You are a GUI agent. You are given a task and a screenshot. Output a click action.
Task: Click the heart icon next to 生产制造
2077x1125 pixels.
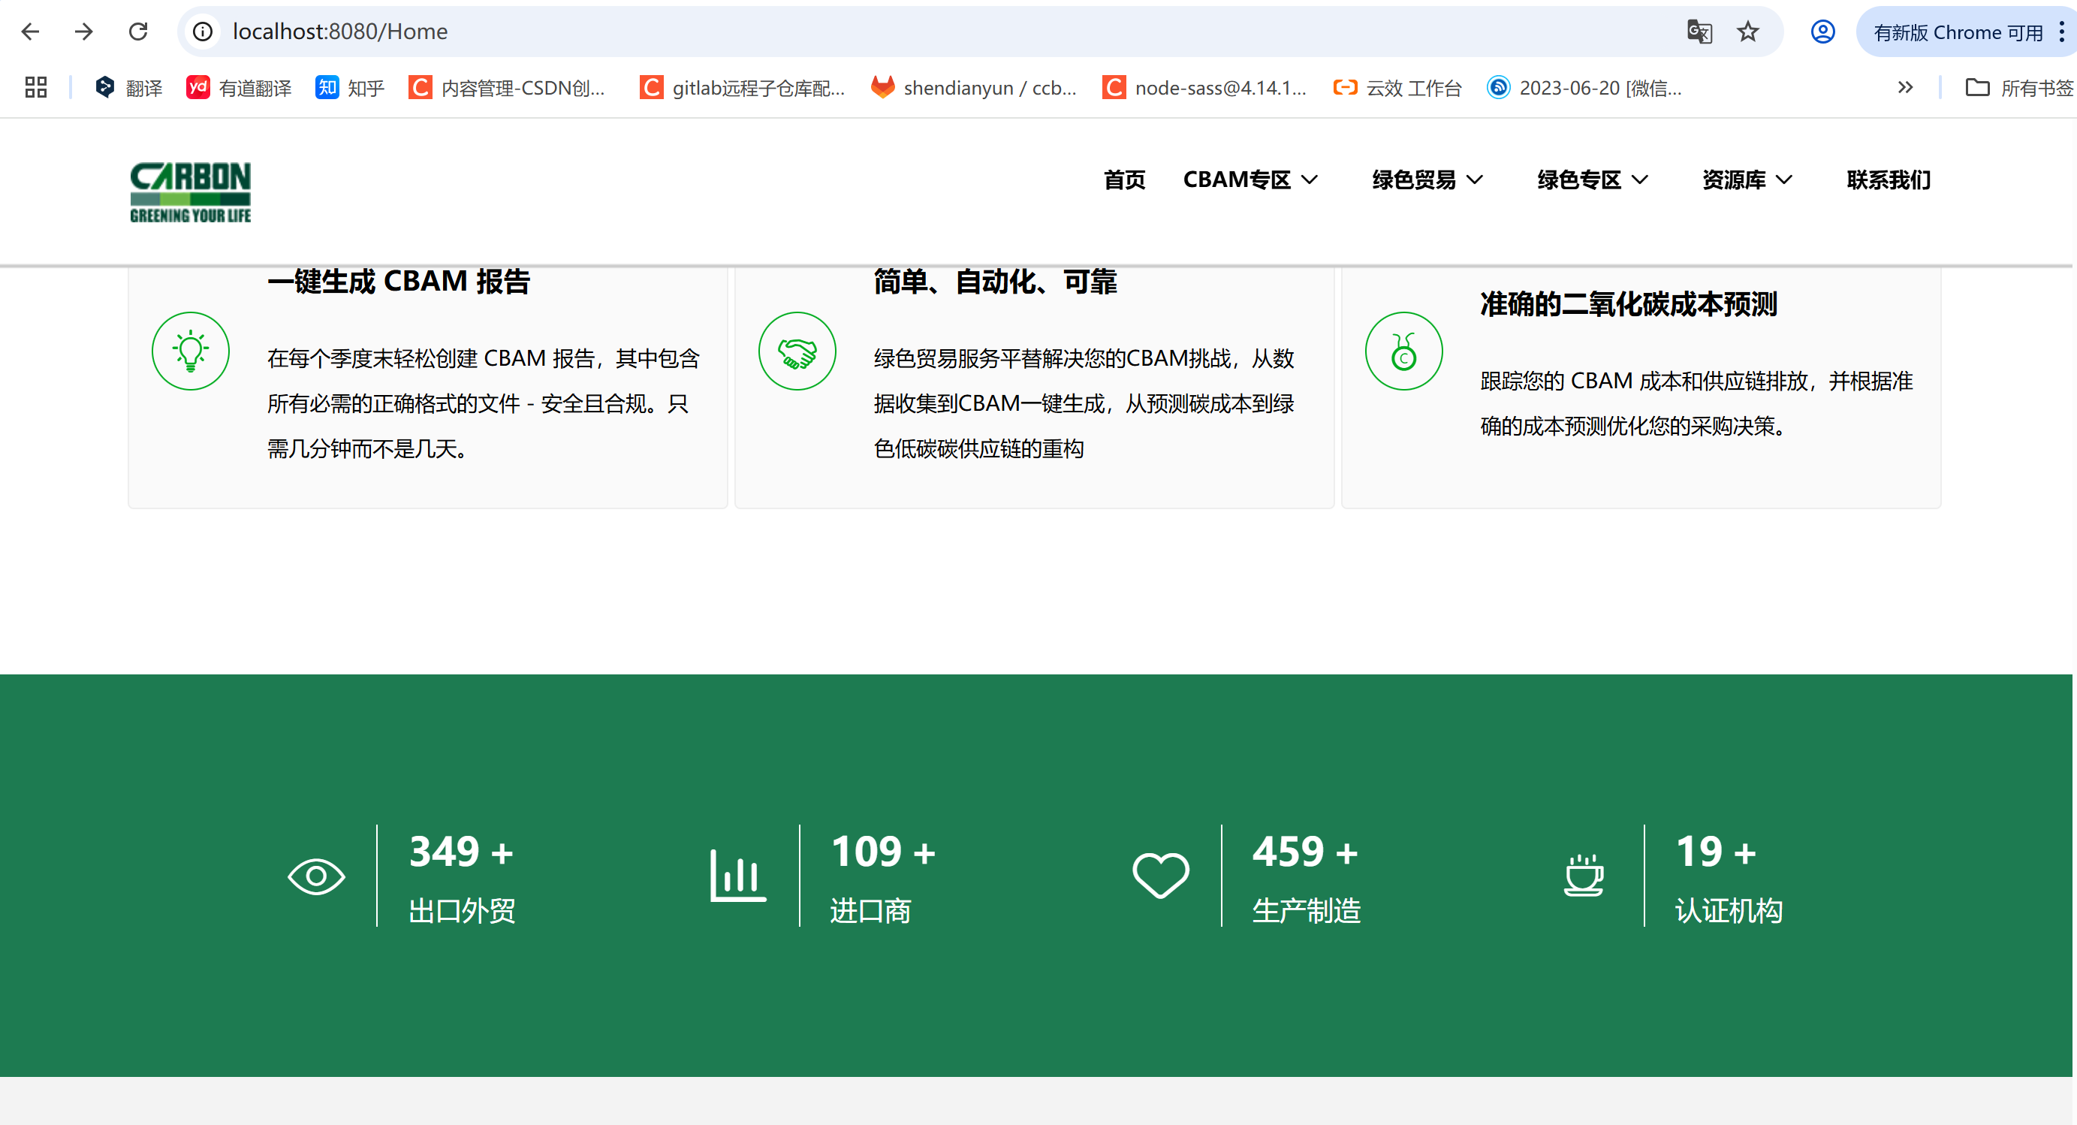(1160, 876)
